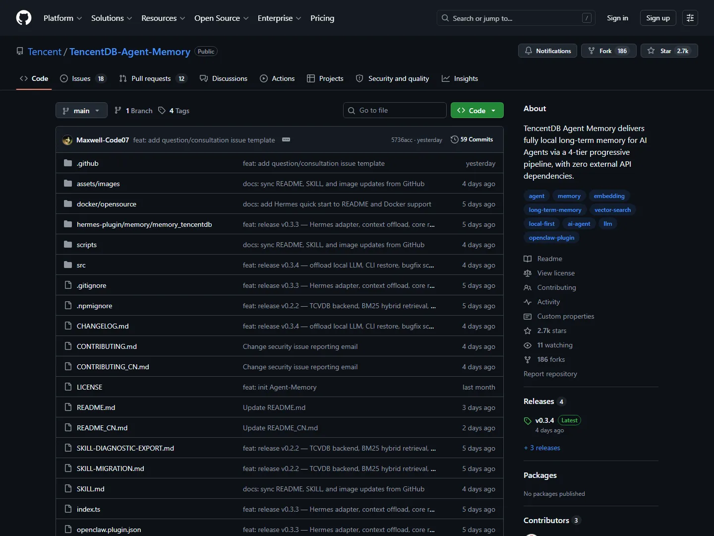Image resolution: width=714 pixels, height=536 pixels.
Task: Open the Readme link in About
Action: pos(543,259)
